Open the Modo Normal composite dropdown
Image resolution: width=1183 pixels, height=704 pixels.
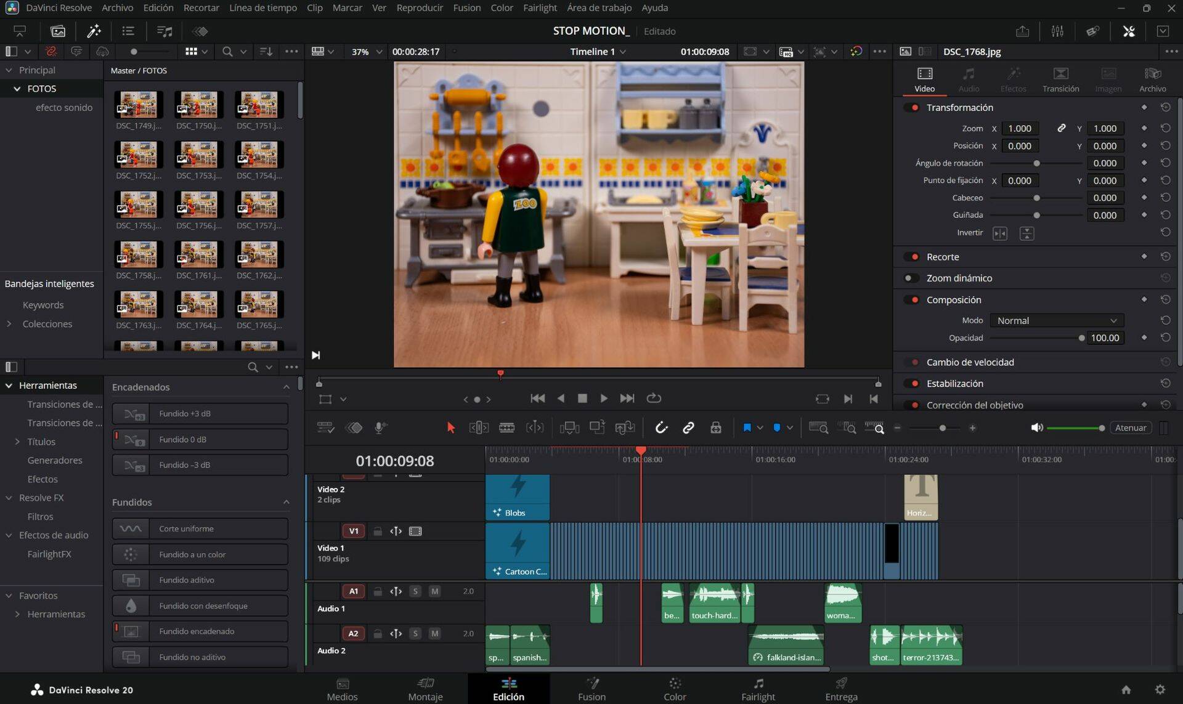[1056, 320]
